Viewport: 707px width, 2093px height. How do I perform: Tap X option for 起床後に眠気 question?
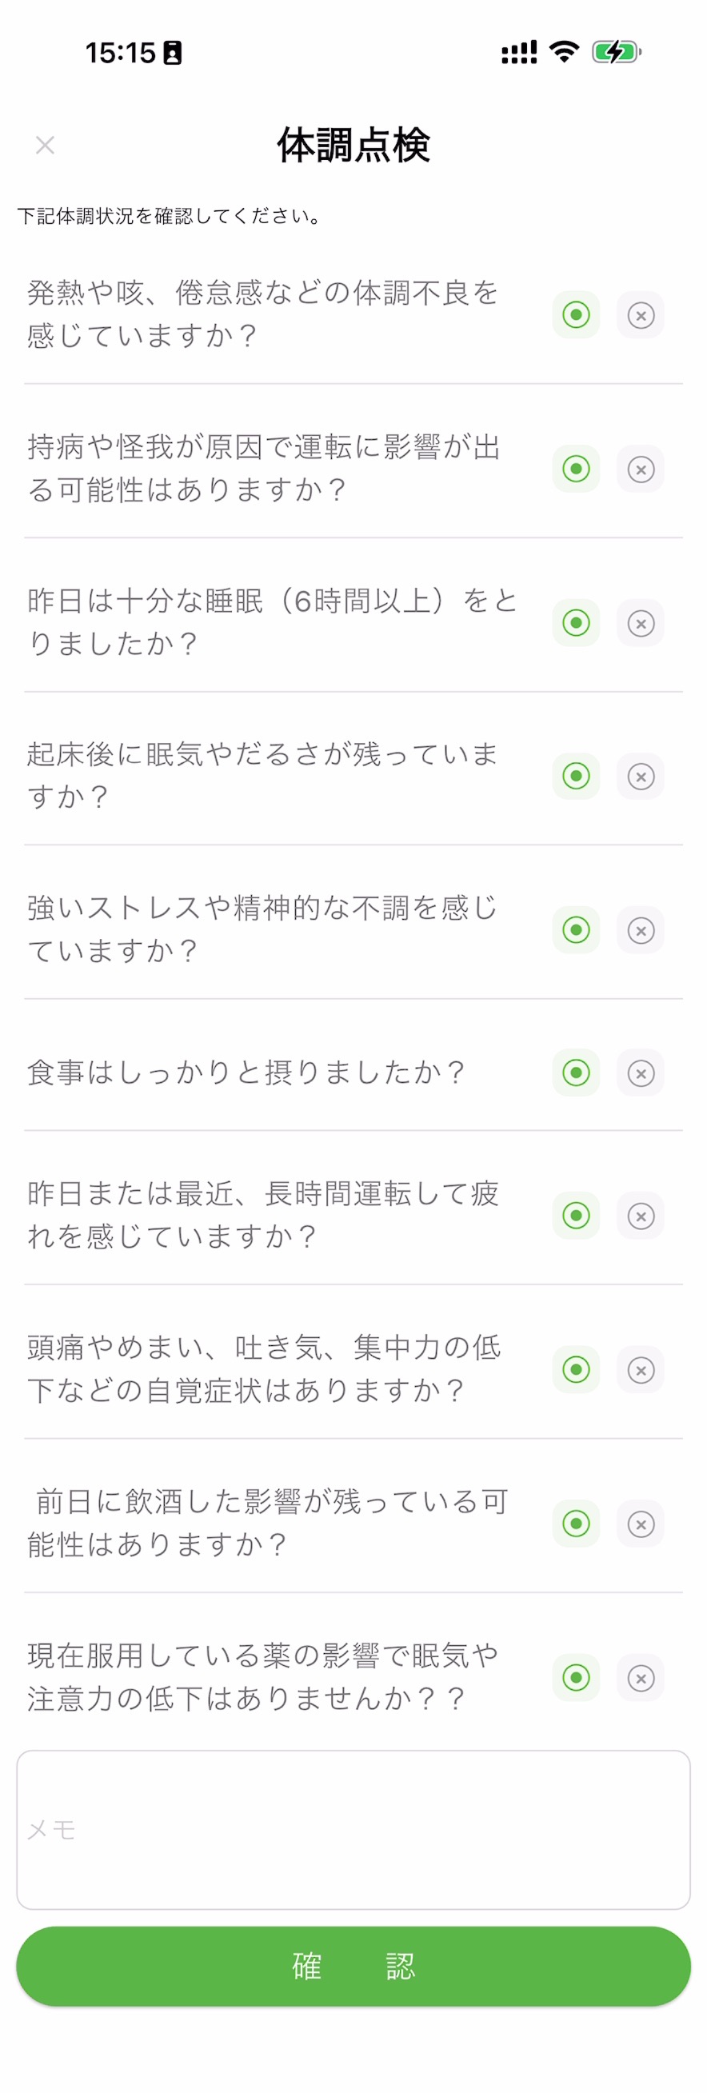(641, 776)
